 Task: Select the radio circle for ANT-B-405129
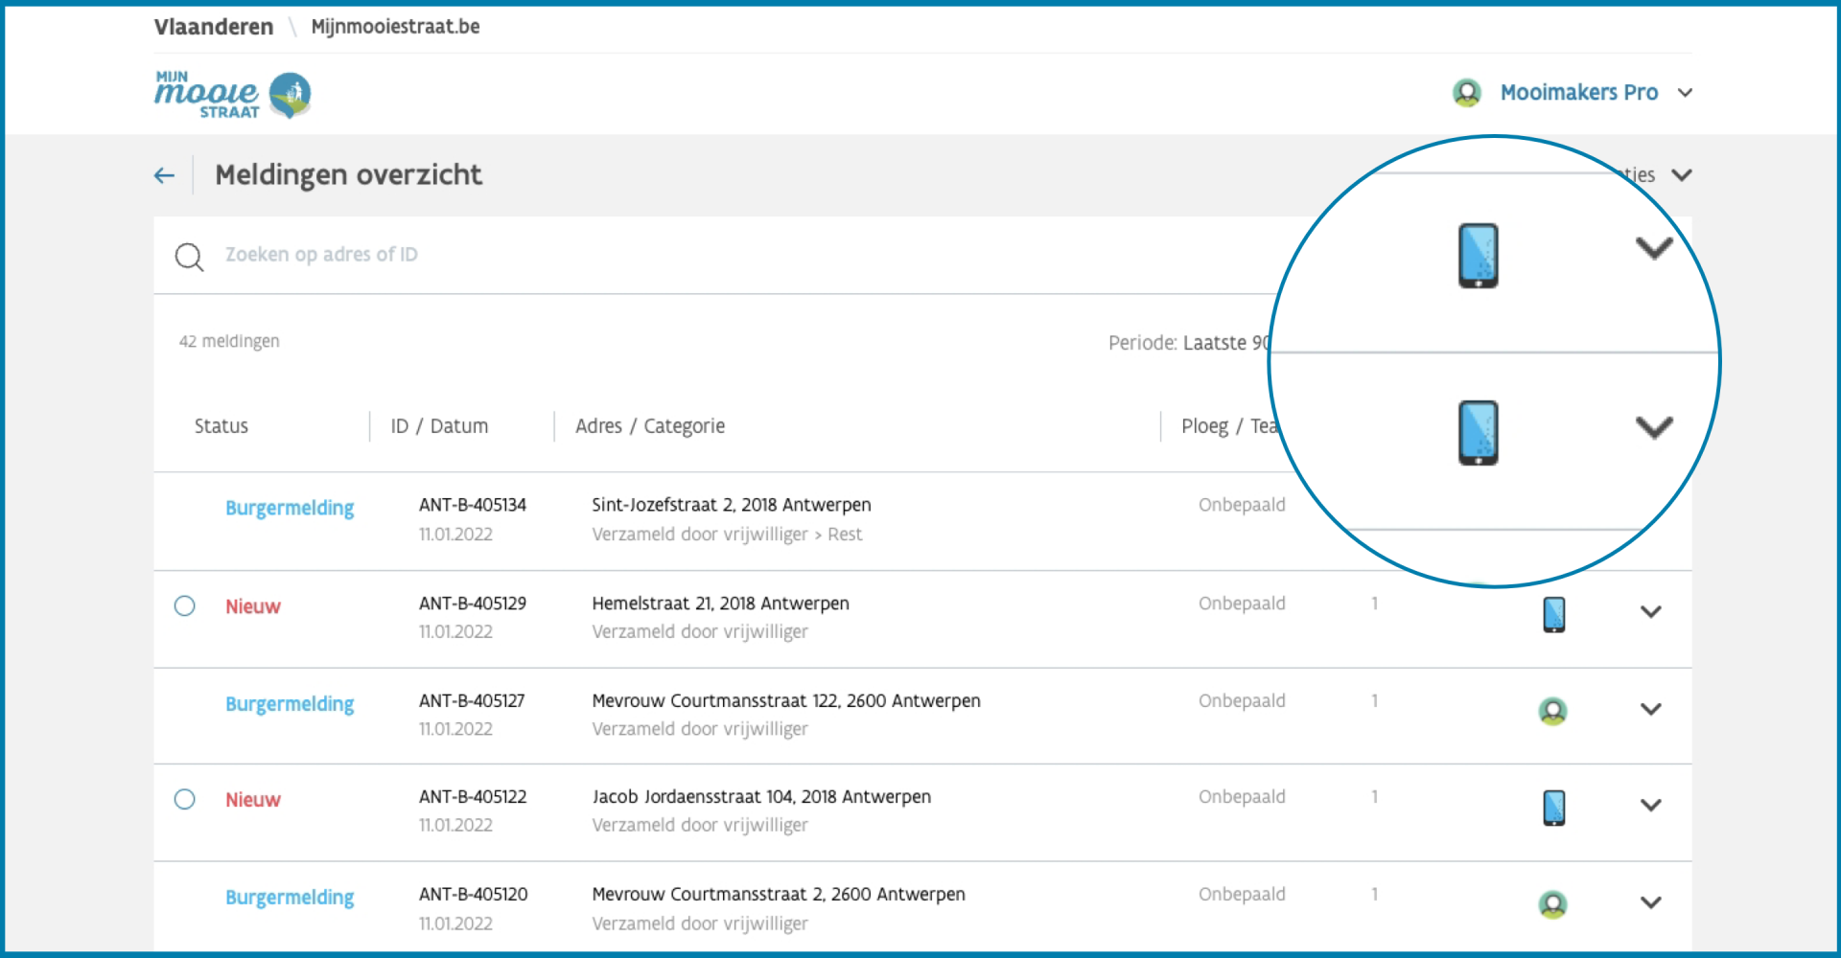pyautogui.click(x=185, y=605)
